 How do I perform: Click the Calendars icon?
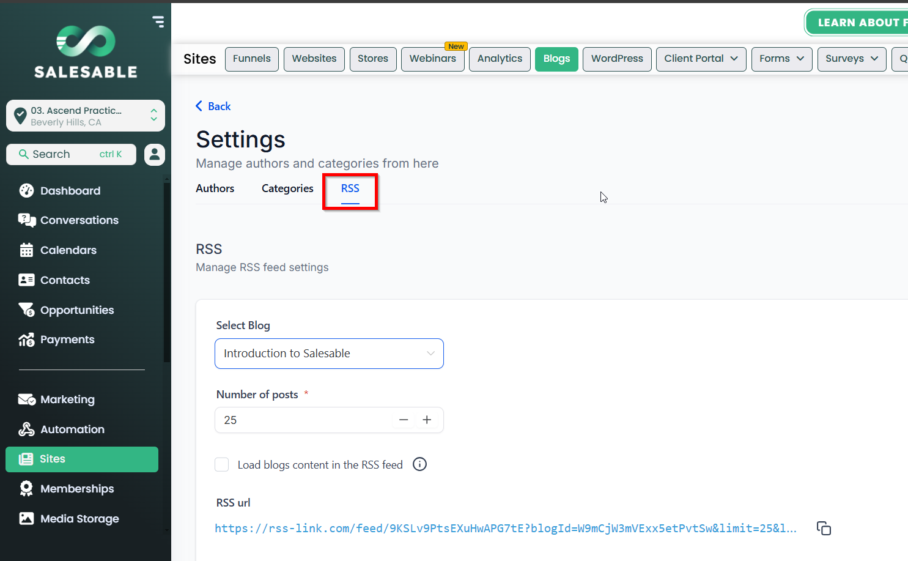pos(26,250)
